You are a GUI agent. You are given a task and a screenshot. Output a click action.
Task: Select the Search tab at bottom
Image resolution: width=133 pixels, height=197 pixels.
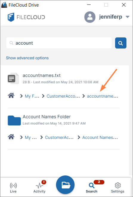click(92, 188)
